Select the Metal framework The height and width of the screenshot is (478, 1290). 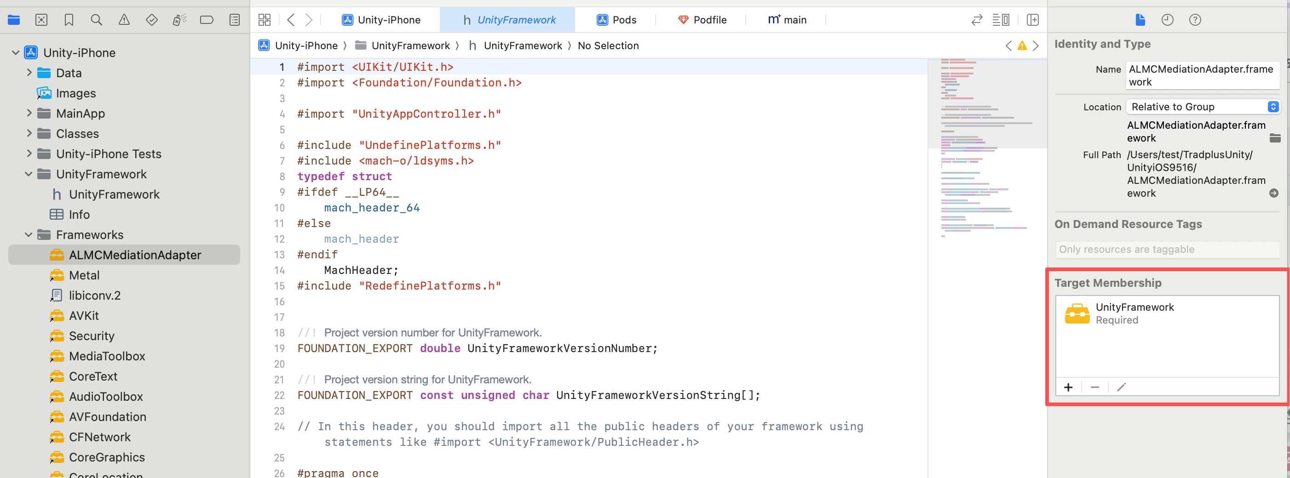[84, 275]
